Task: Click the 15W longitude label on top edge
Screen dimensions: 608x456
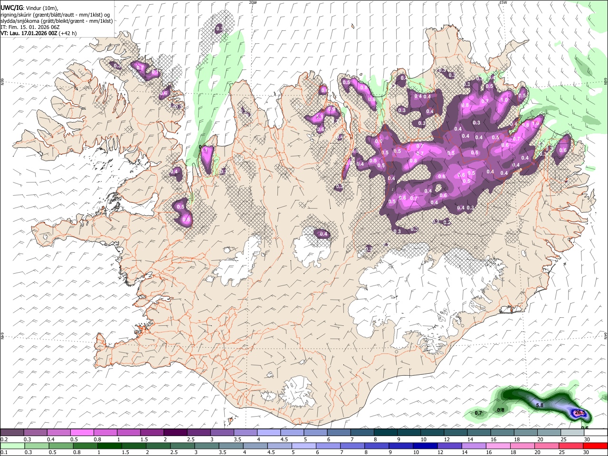Action: [x=503, y=2]
